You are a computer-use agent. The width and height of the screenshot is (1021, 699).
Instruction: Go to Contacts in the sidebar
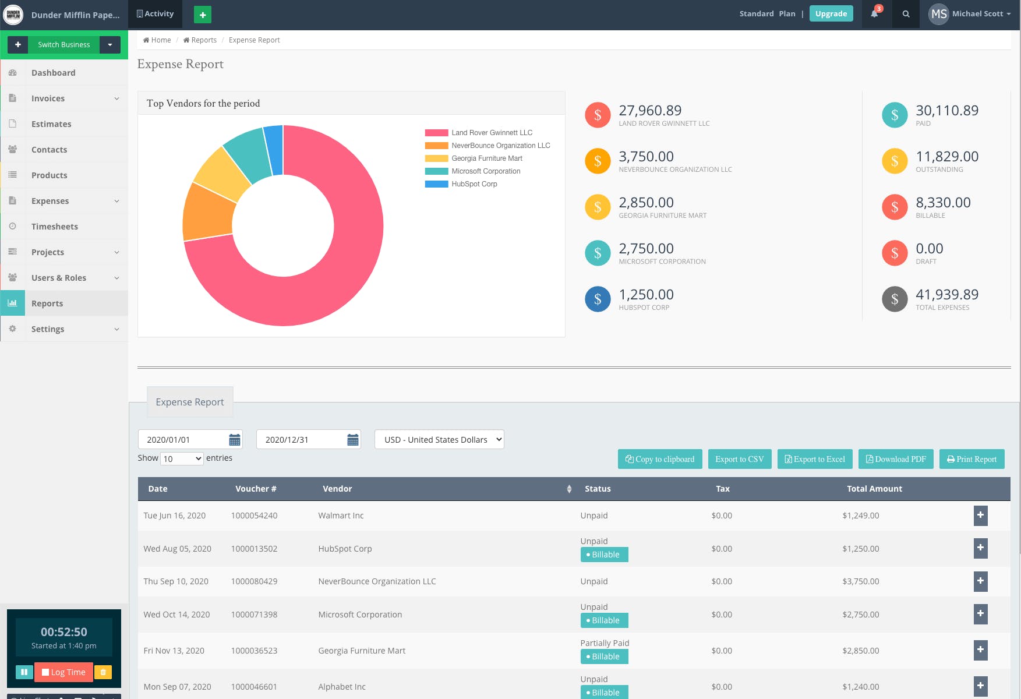(x=64, y=150)
